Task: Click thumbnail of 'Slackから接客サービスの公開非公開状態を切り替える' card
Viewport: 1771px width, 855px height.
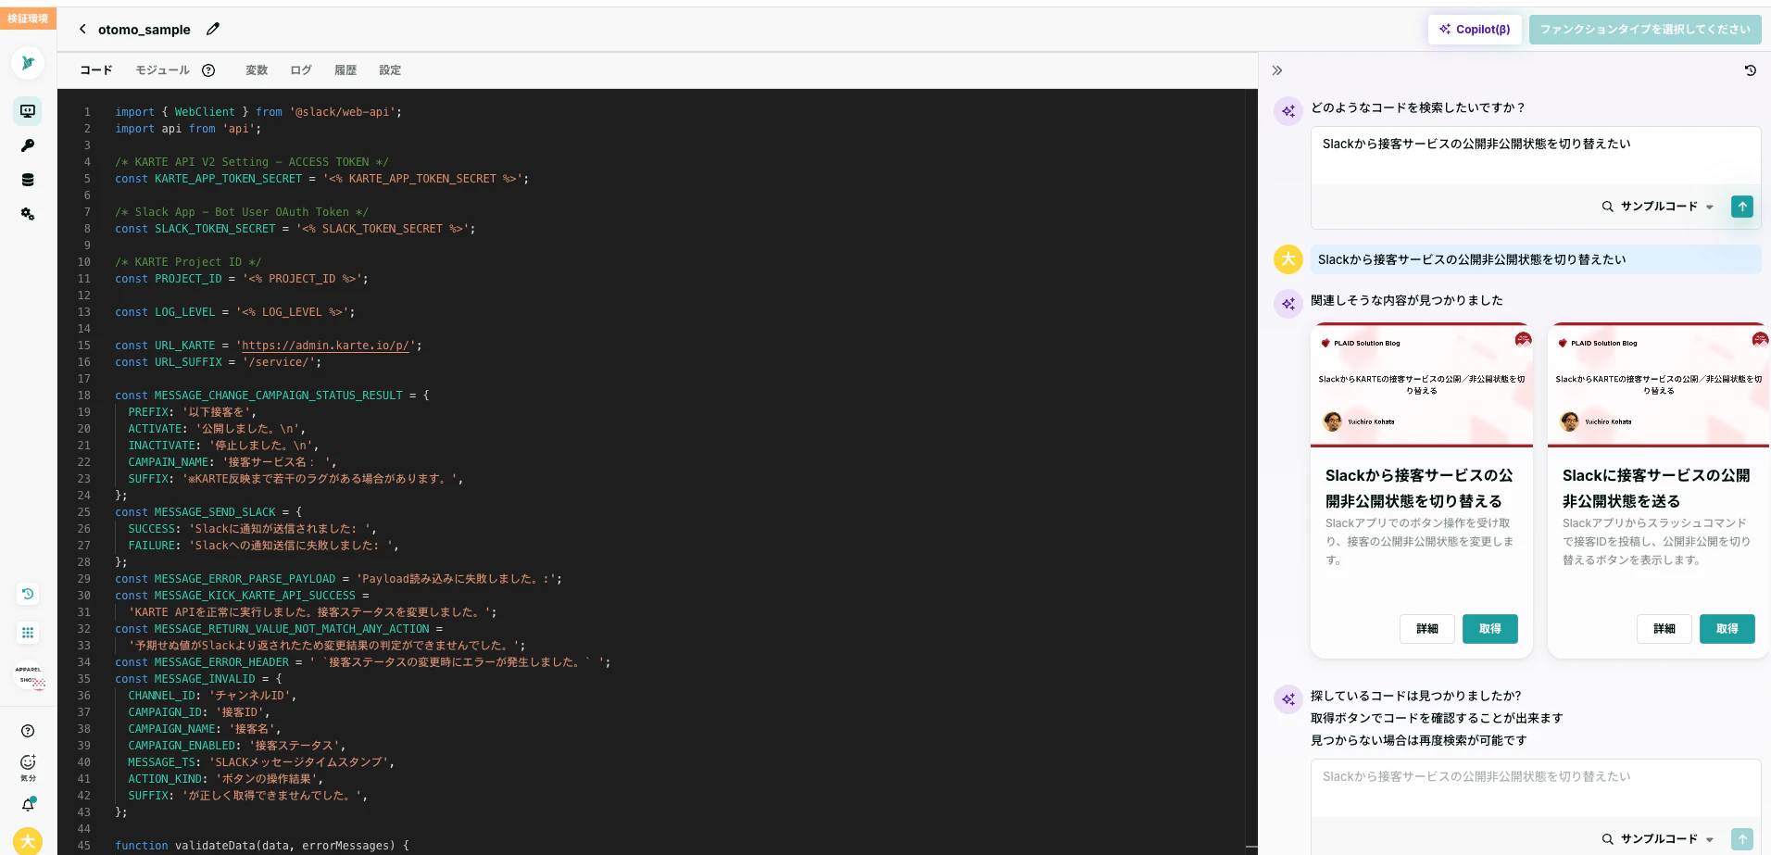Action: tap(1422, 384)
